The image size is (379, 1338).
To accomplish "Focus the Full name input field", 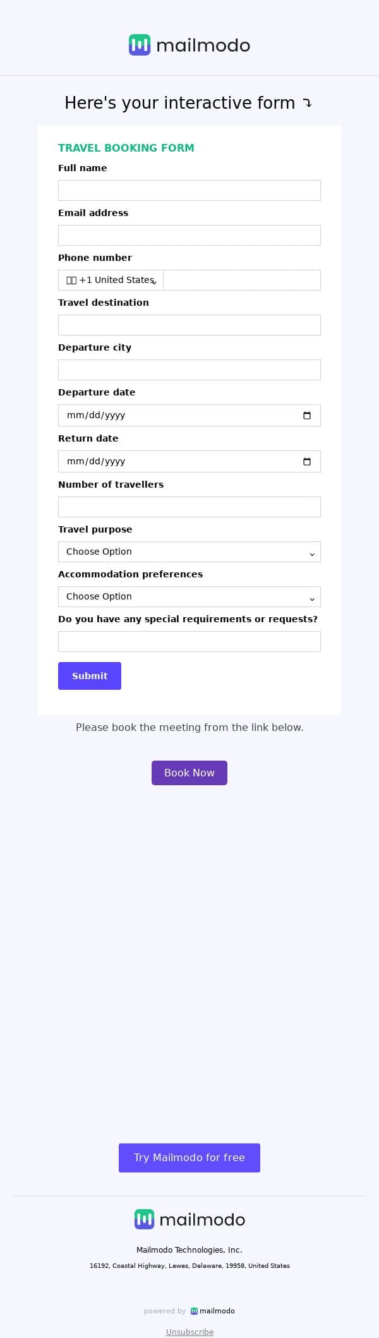I will pyautogui.click(x=189, y=191).
